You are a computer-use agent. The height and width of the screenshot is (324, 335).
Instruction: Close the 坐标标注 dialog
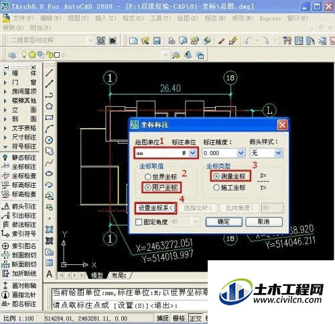point(282,125)
